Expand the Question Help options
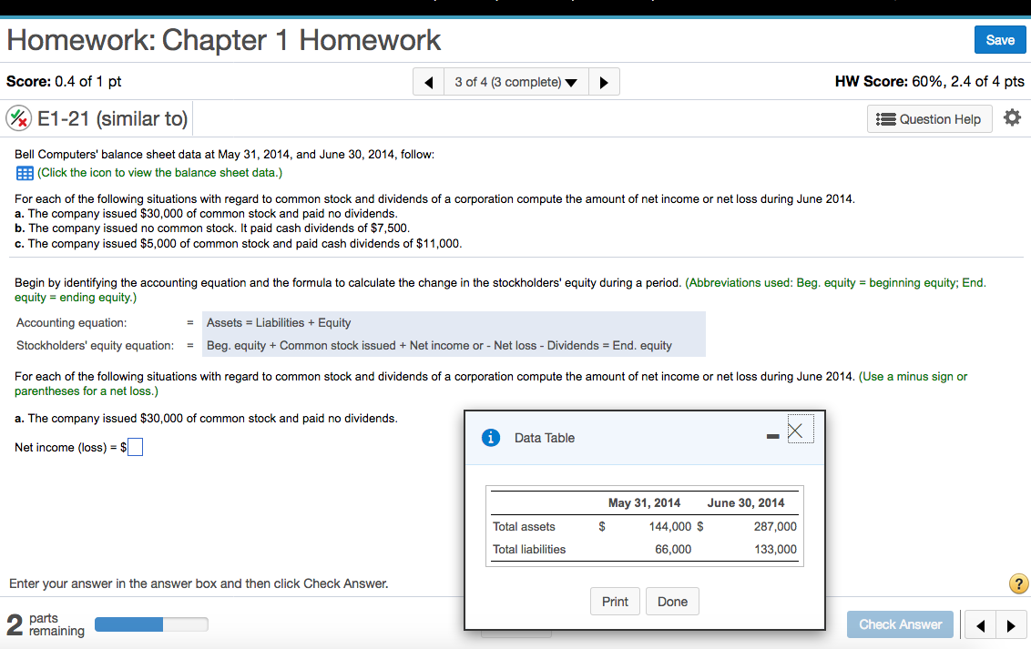Screen dimensions: 1031x649 coord(929,118)
